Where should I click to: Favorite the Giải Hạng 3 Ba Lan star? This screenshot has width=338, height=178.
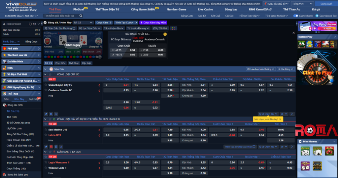click(50, 152)
